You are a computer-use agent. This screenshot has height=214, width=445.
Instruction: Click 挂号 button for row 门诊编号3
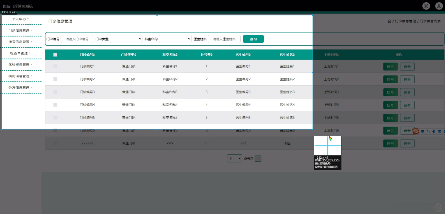coord(391,93)
